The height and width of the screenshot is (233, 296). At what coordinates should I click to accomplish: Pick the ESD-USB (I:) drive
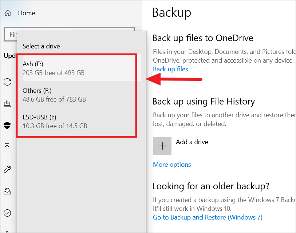coord(82,121)
